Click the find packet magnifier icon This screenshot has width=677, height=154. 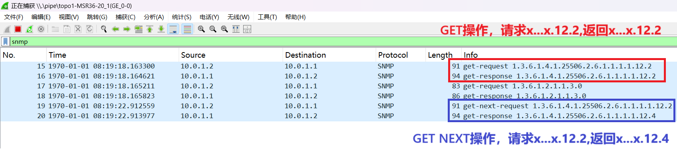tap(104, 29)
